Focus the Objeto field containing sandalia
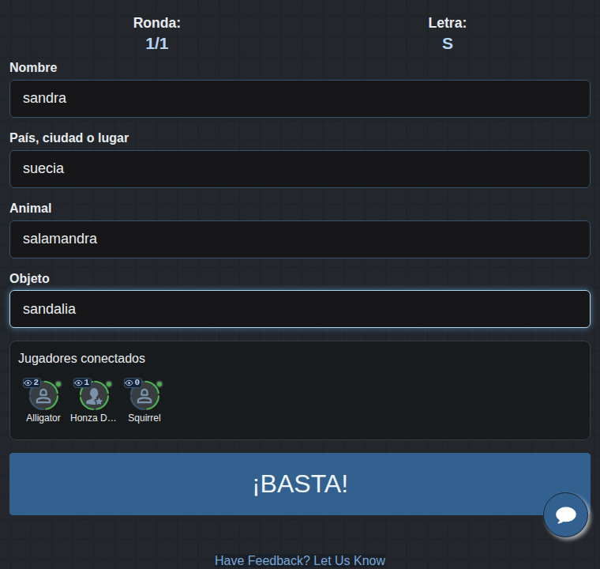The height and width of the screenshot is (569, 600). pyautogui.click(x=300, y=309)
